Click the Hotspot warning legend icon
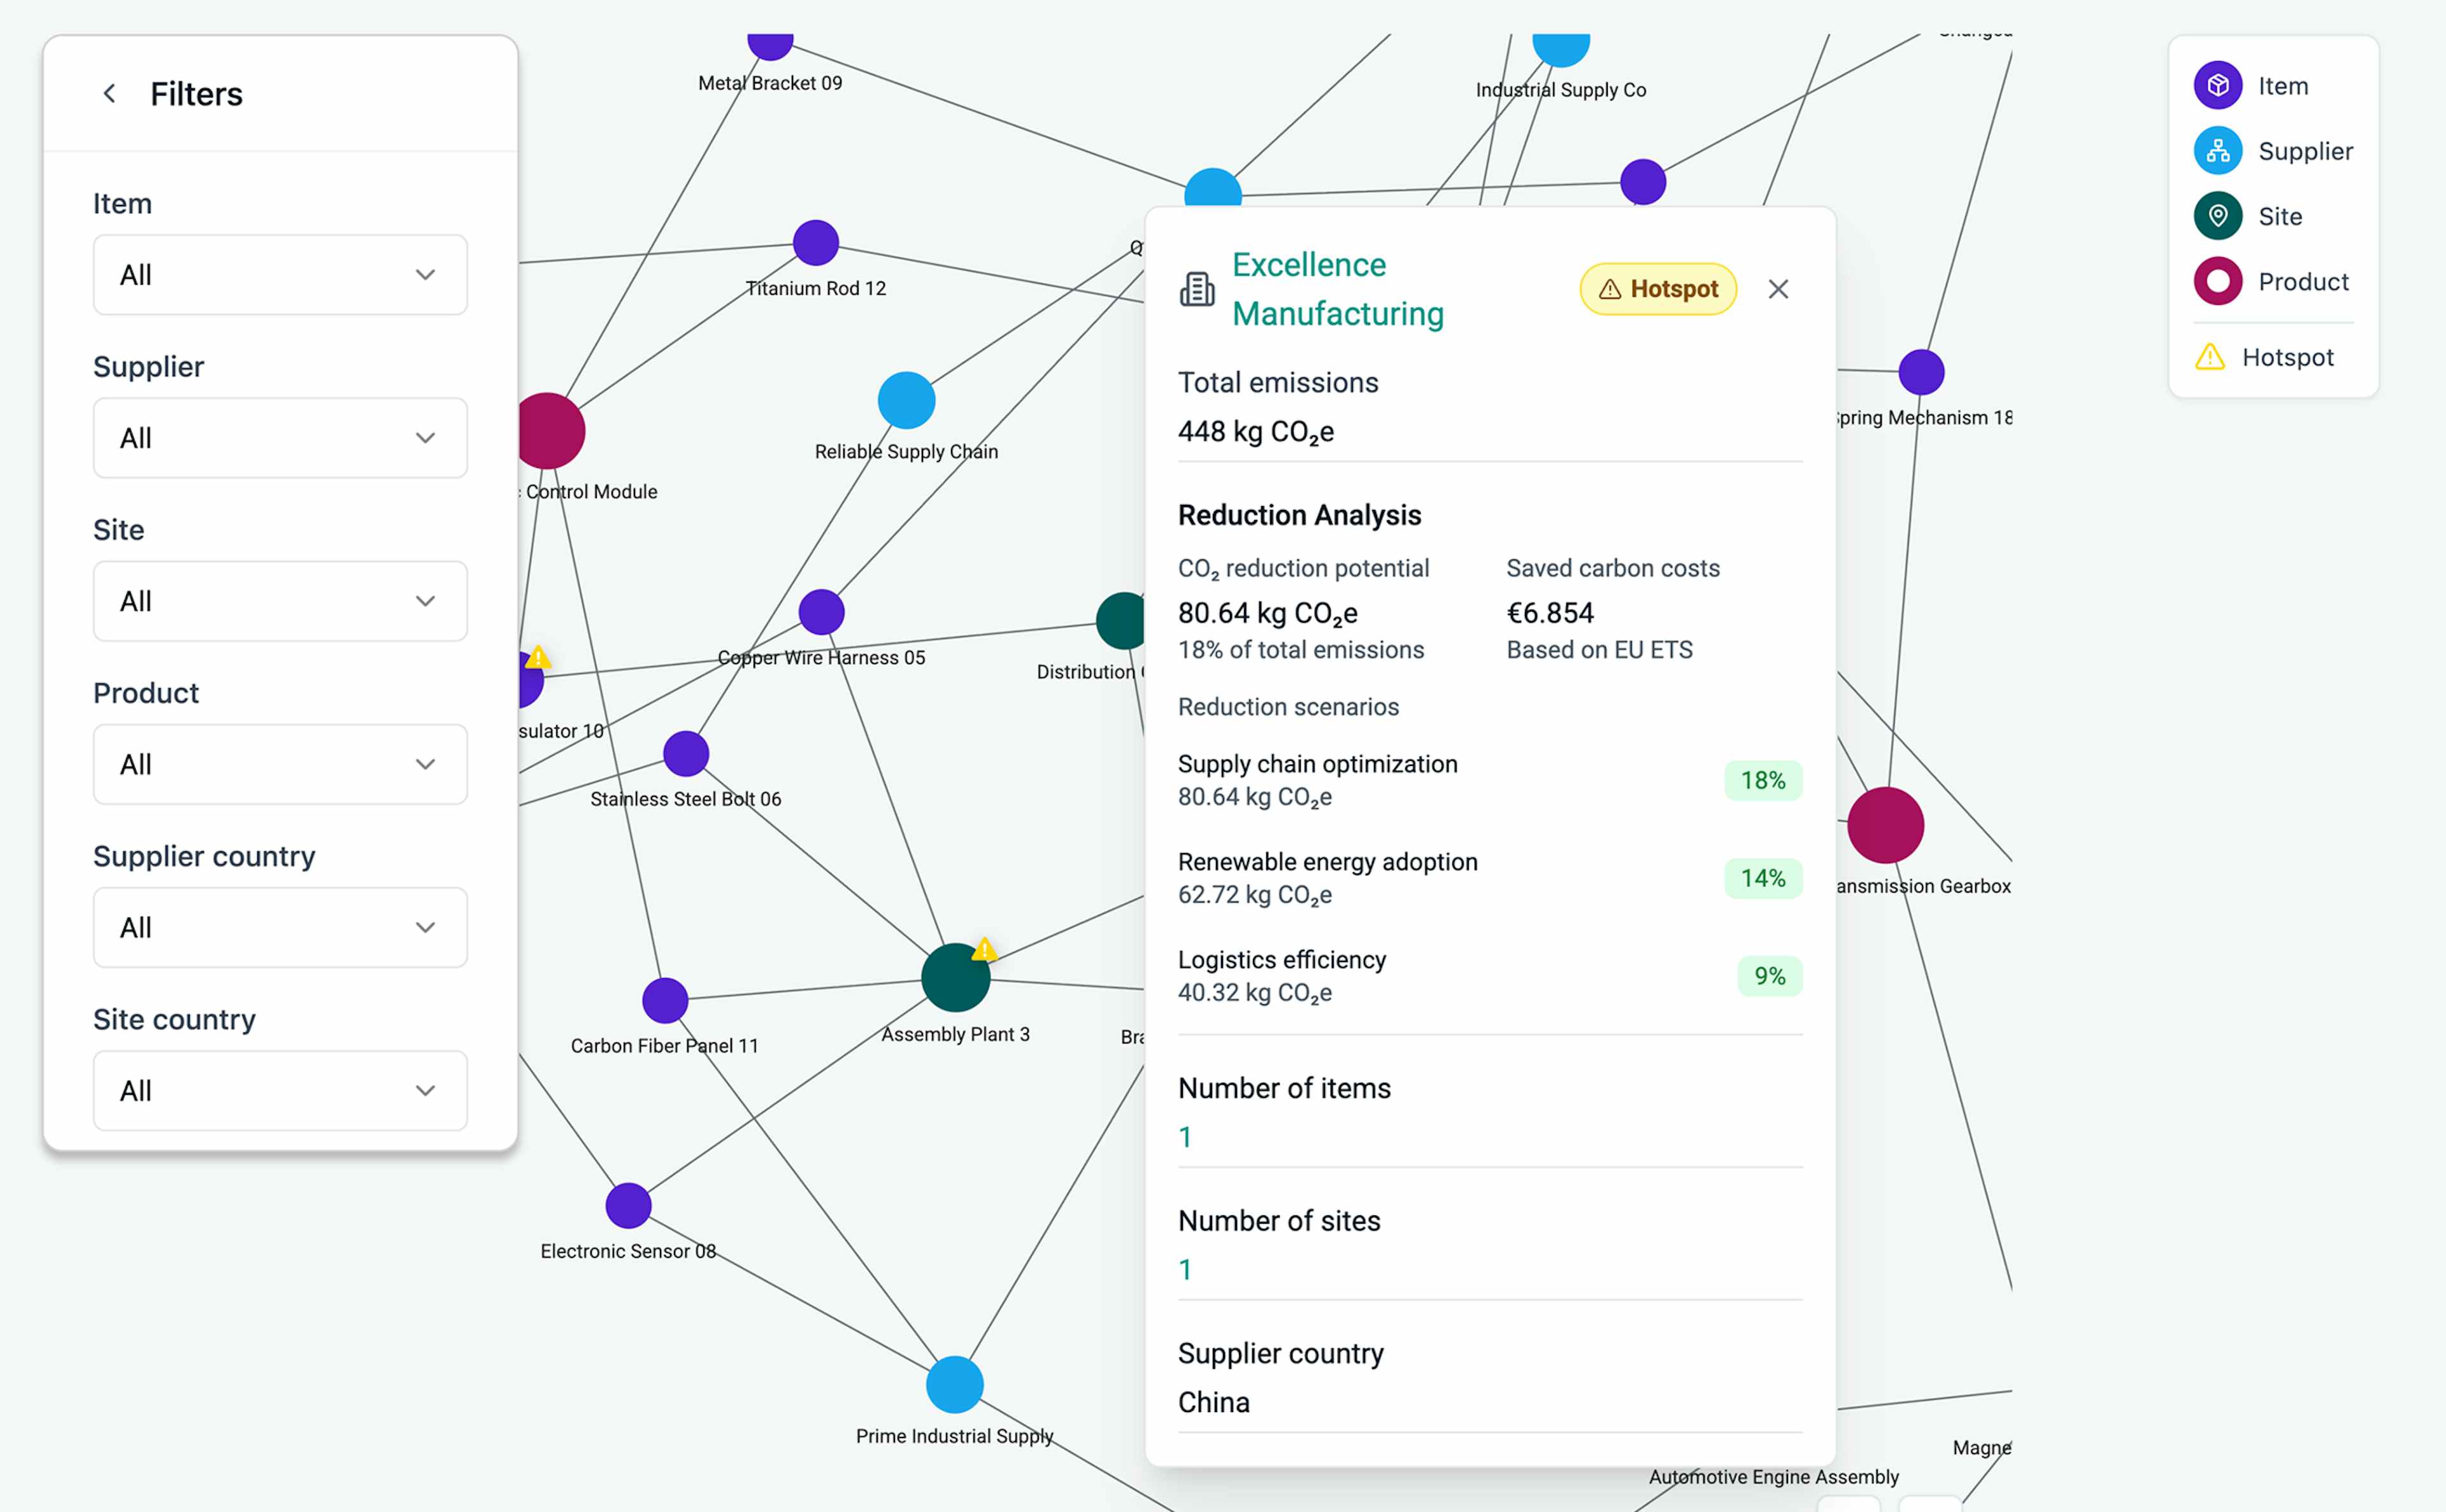 pos(2209,357)
